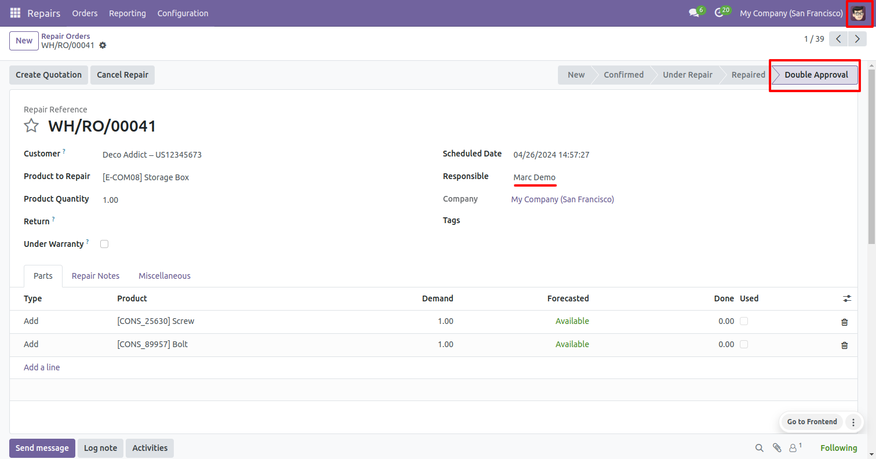Switch to the Repair Notes tab
Viewport: 876px width, 459px height.
point(96,276)
